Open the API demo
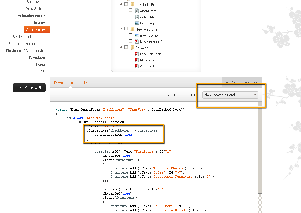301x213 pixels. click(43, 71)
